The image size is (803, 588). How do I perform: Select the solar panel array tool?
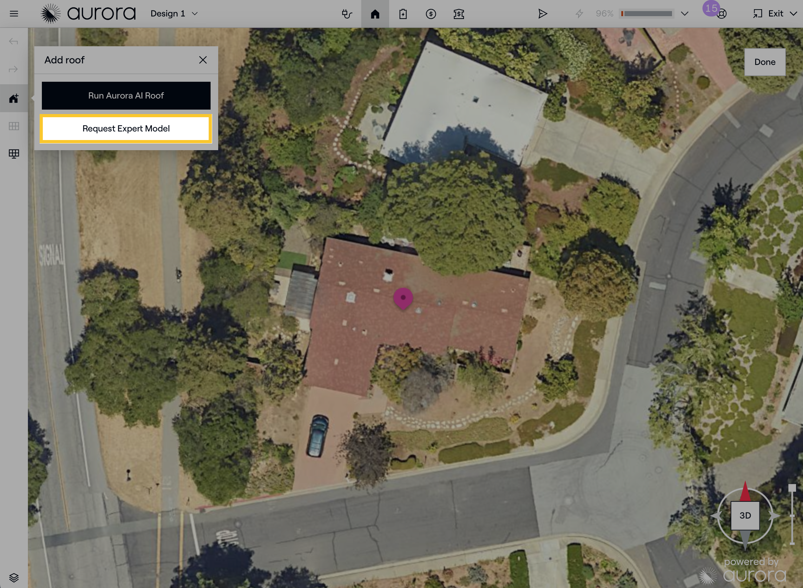pyautogui.click(x=14, y=154)
